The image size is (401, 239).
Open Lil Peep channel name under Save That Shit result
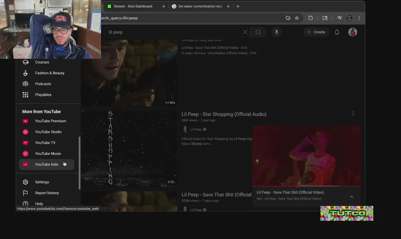click(196, 210)
